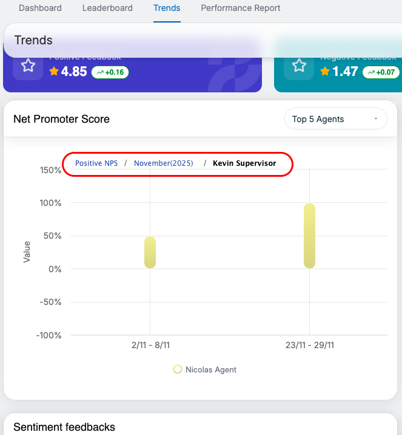Click the +0.07 trend arrow badge
Viewport: 402px width, 435px height.
pos(381,72)
